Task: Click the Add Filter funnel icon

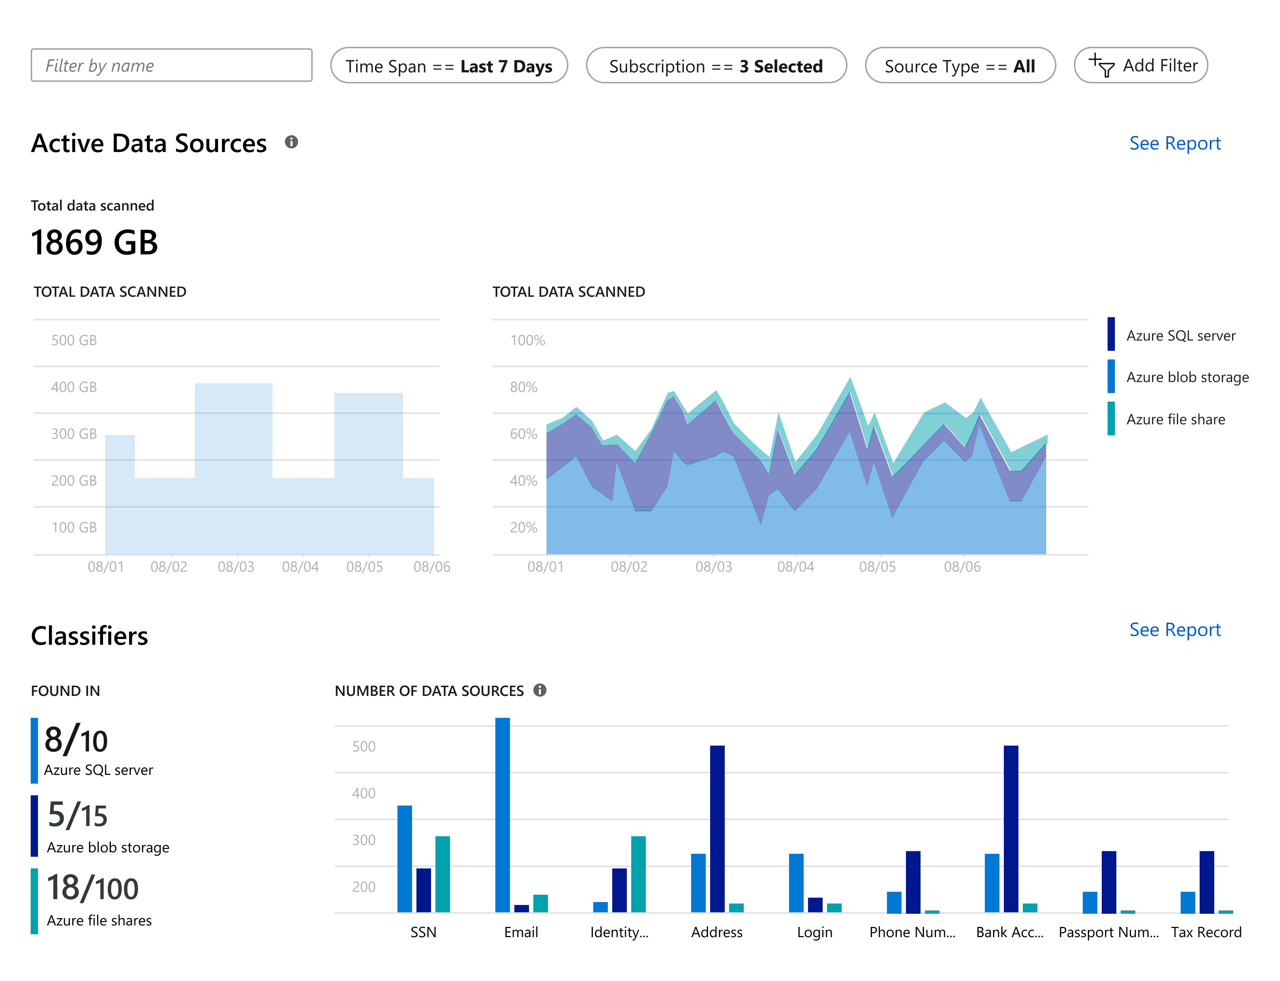Action: point(1101,65)
